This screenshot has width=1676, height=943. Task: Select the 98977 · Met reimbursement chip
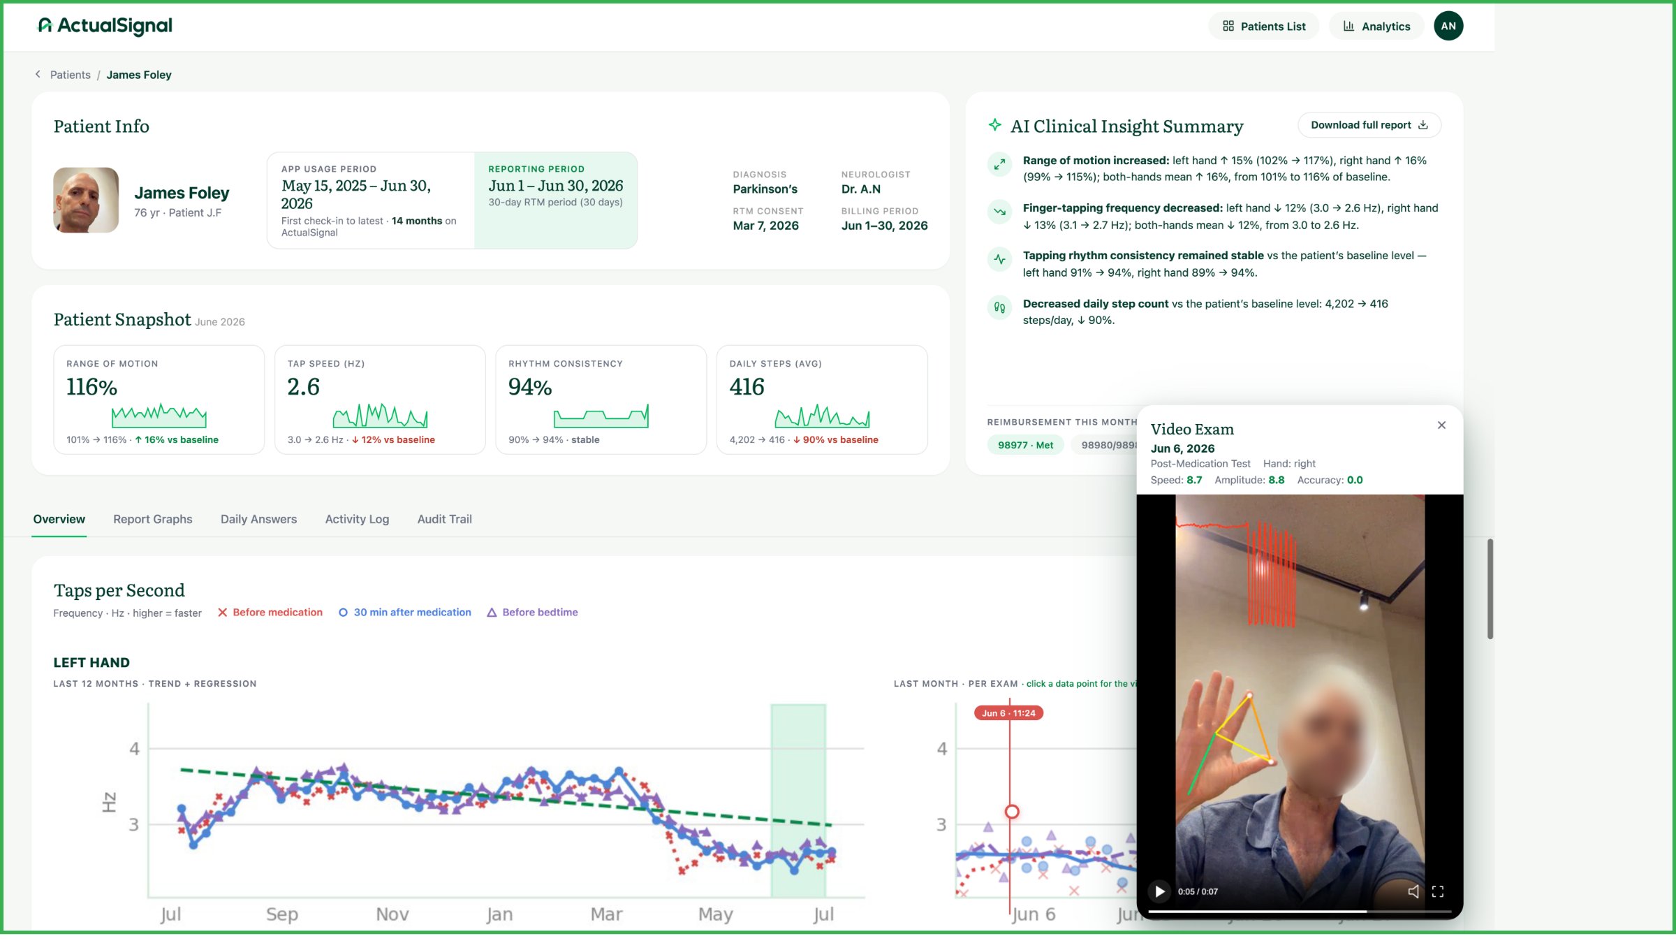1025,445
